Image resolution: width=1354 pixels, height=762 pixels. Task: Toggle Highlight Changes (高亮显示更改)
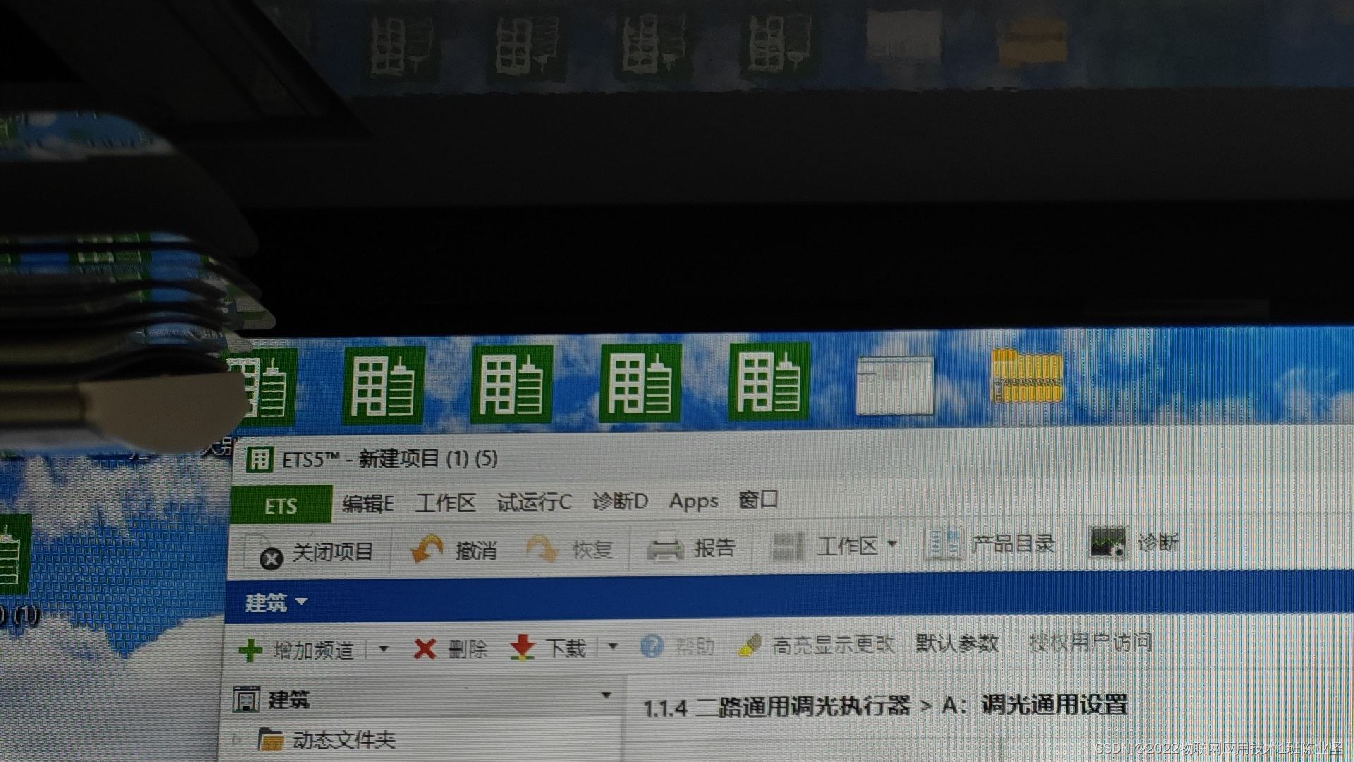tap(817, 645)
